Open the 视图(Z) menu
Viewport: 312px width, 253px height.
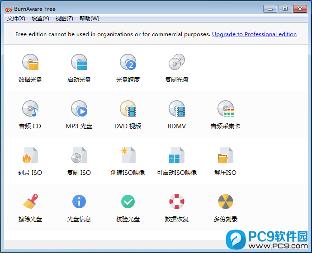point(64,19)
